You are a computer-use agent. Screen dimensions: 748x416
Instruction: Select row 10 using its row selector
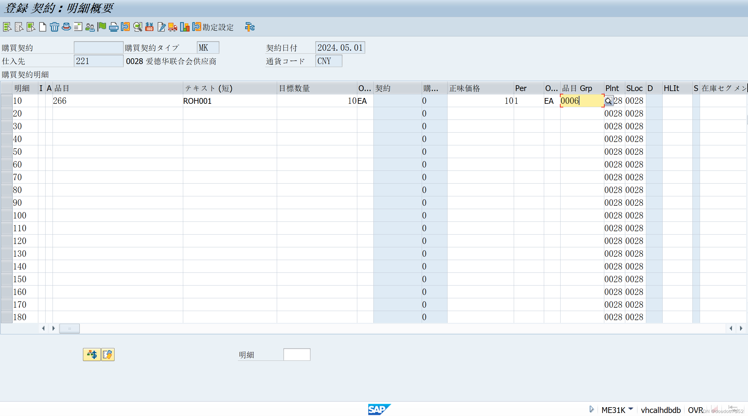click(x=6, y=101)
